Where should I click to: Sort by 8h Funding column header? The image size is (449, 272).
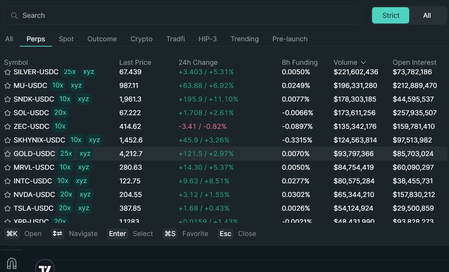point(300,63)
